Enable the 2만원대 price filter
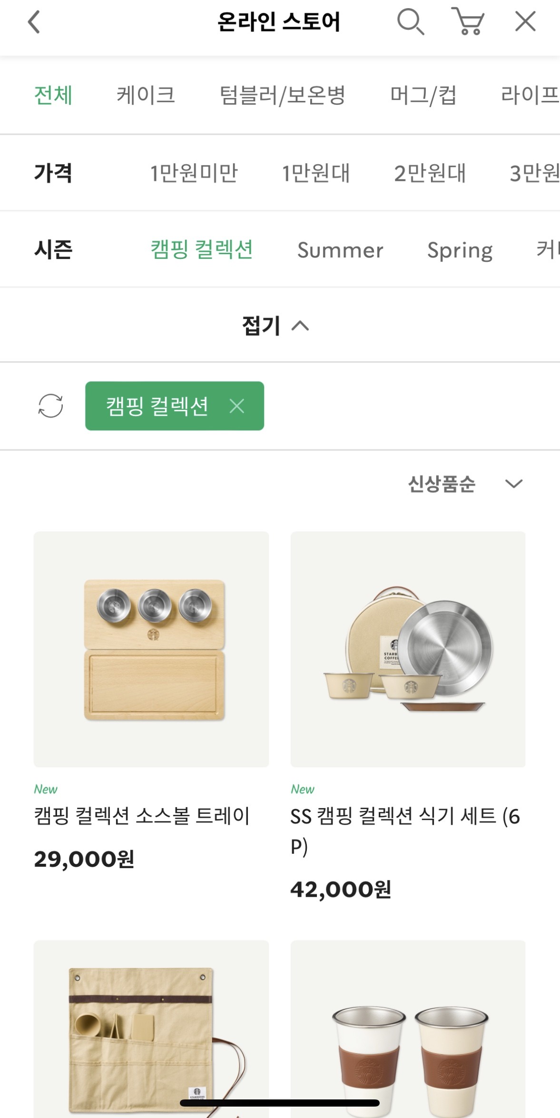560x1118 pixels. [430, 173]
